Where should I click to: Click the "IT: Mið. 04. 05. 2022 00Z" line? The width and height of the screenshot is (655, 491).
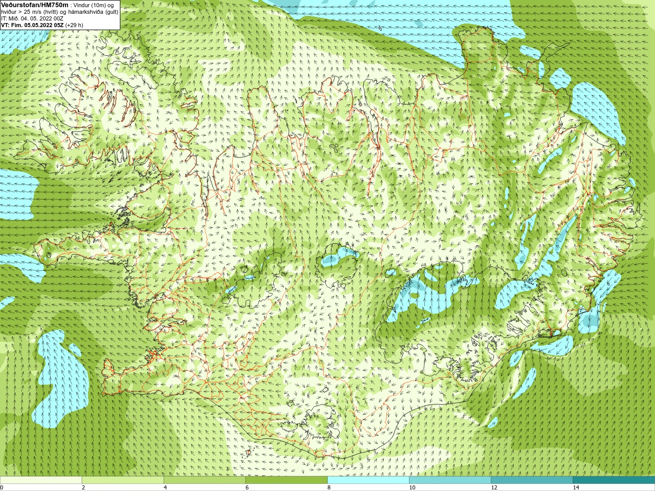[32, 18]
